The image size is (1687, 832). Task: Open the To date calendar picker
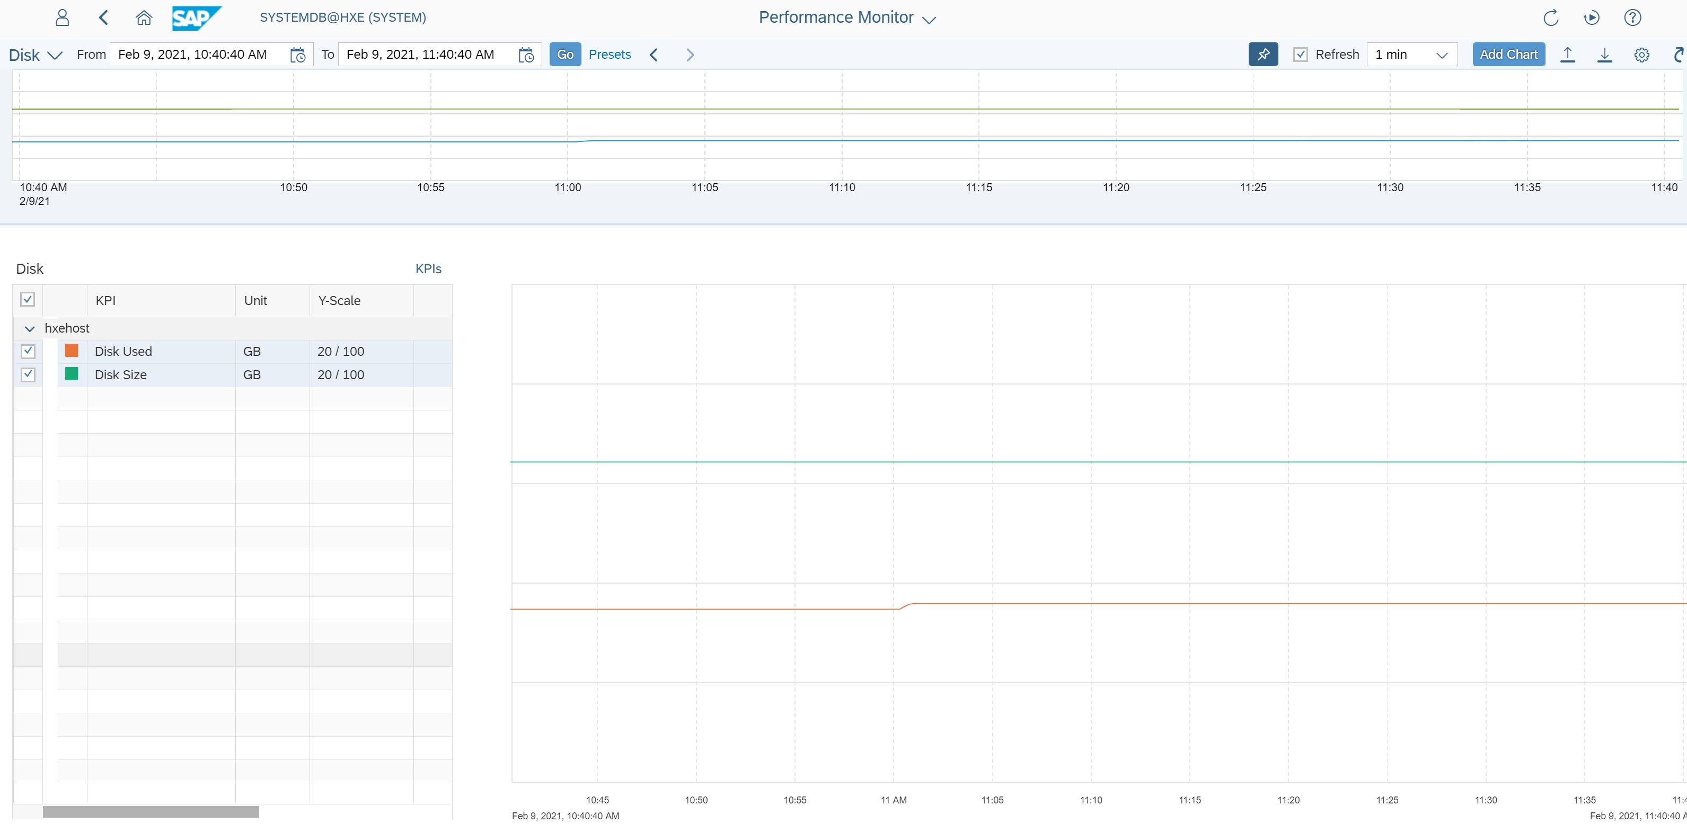[x=526, y=55]
